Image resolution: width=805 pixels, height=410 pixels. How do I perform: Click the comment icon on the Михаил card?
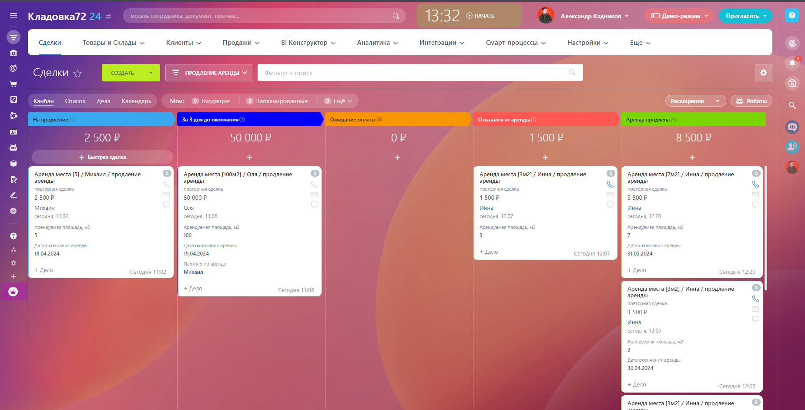[x=166, y=205]
